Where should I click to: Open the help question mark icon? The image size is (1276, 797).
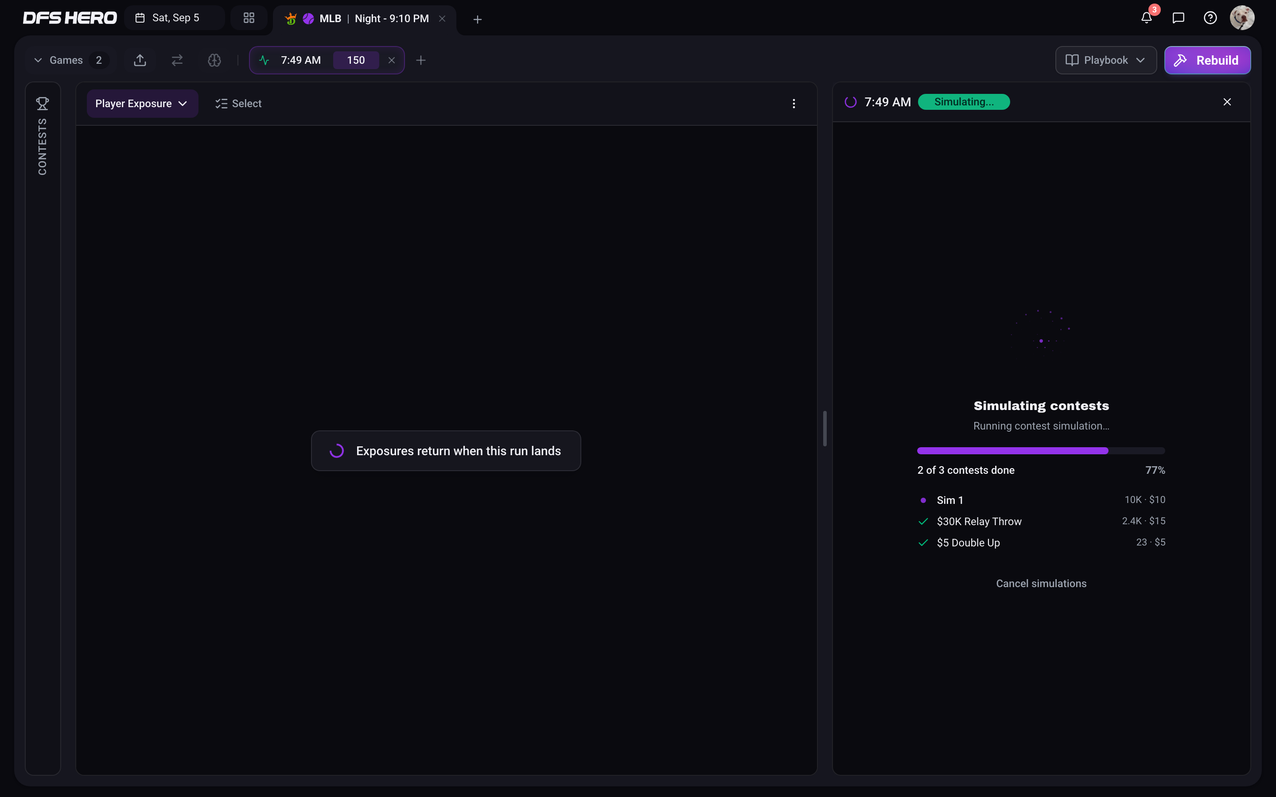[1210, 18]
